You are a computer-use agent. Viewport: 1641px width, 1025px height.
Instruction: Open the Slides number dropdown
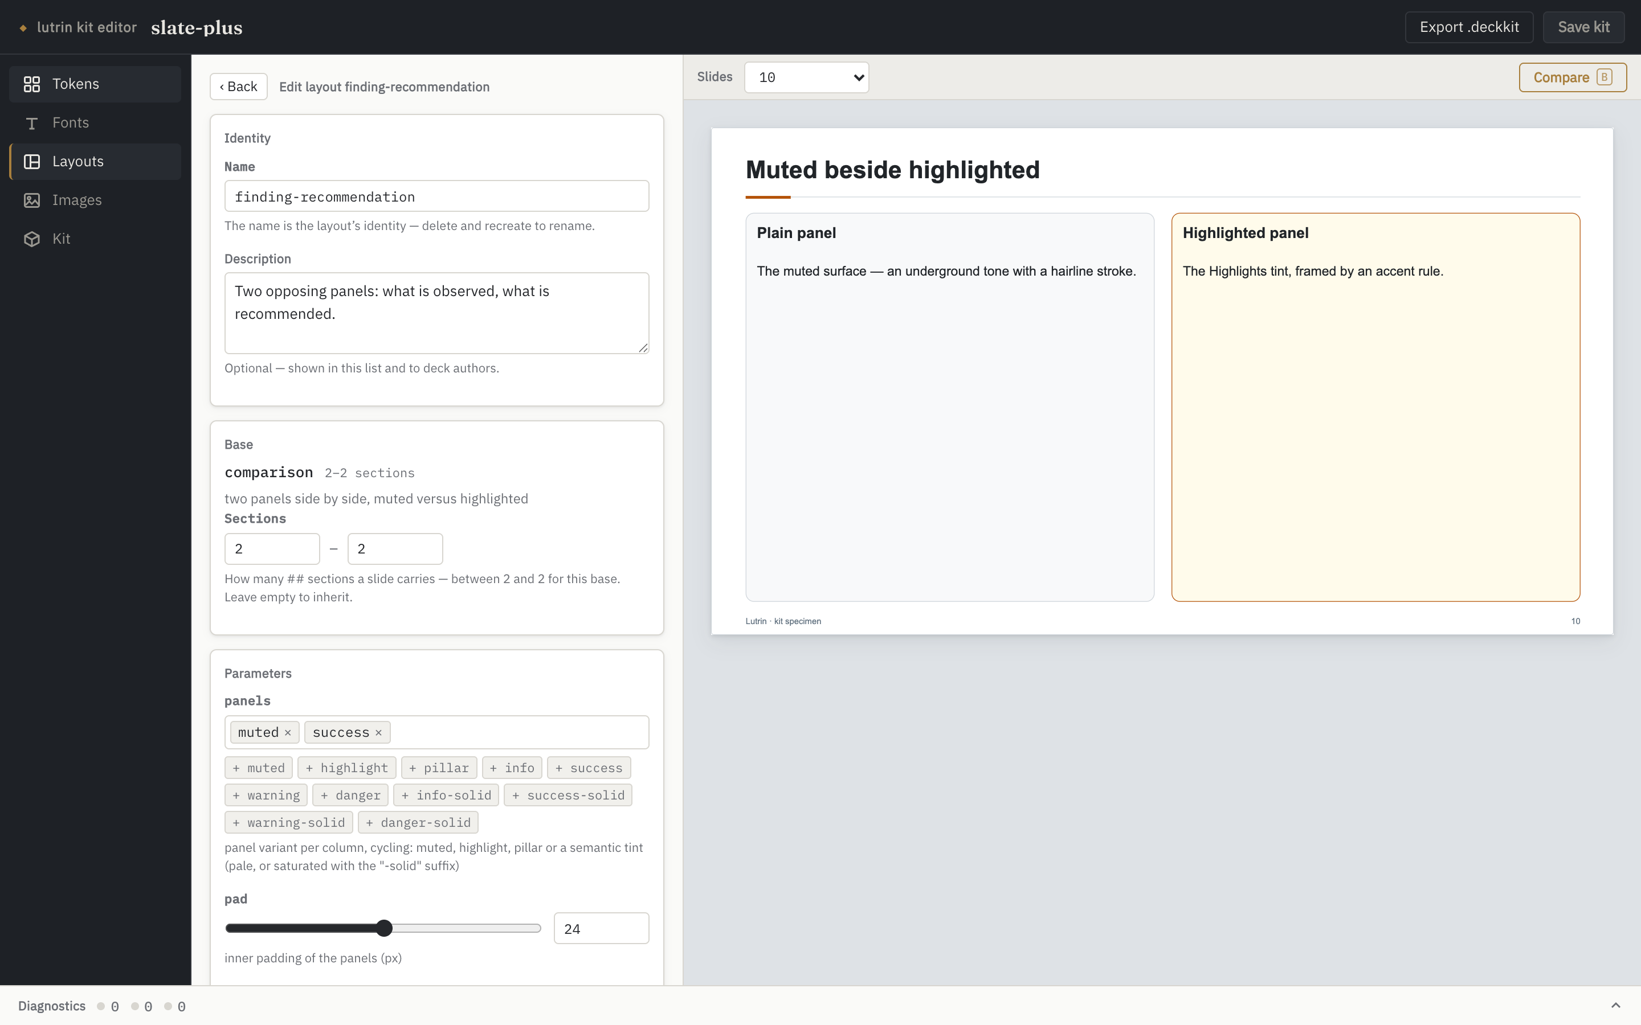tap(806, 77)
